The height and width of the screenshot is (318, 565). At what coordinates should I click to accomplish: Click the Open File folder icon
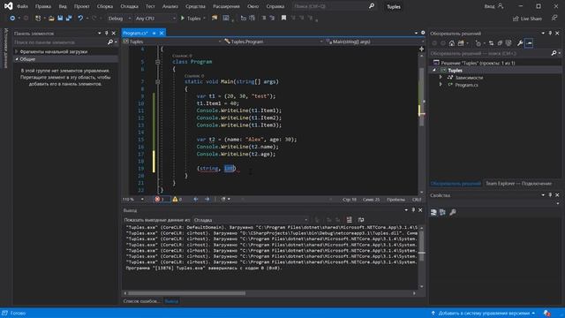tap(51, 18)
